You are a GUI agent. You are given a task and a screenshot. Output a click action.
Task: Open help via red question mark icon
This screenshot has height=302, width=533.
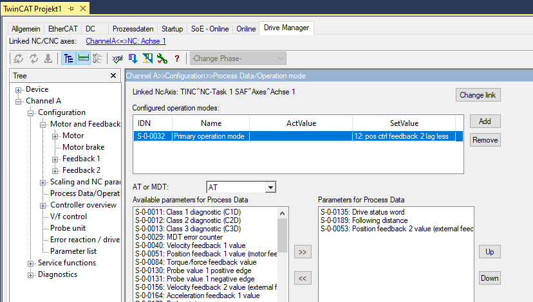point(177,58)
